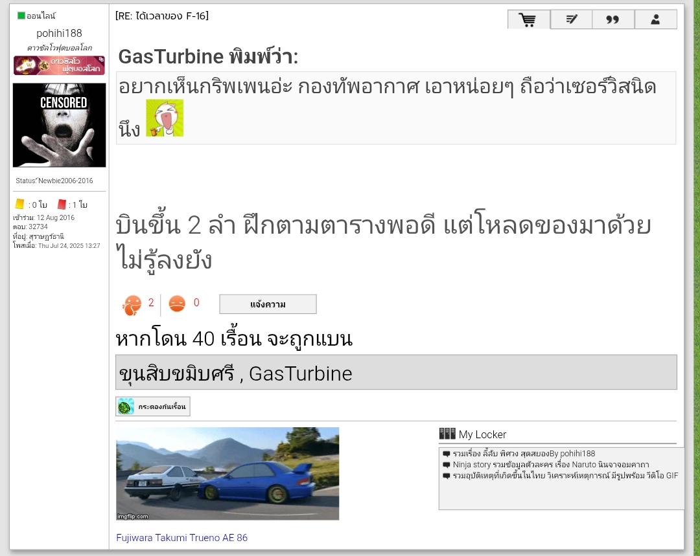Click the yellow card icon
Screen dimensions: 700x556
pyautogui.click(x=19, y=204)
